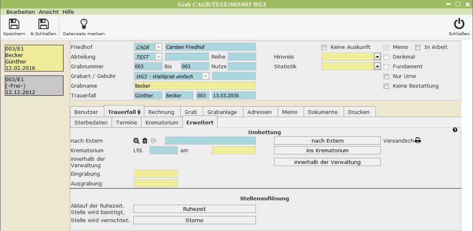Click the trash delete icon beside nach Extern
Viewport: 473px width, 231px height.
(145, 141)
